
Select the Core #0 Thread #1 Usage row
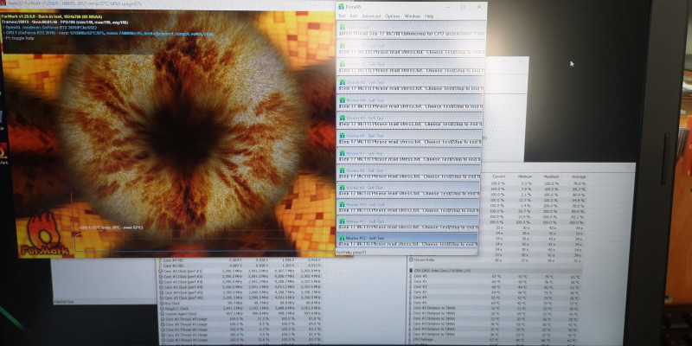[240, 324]
